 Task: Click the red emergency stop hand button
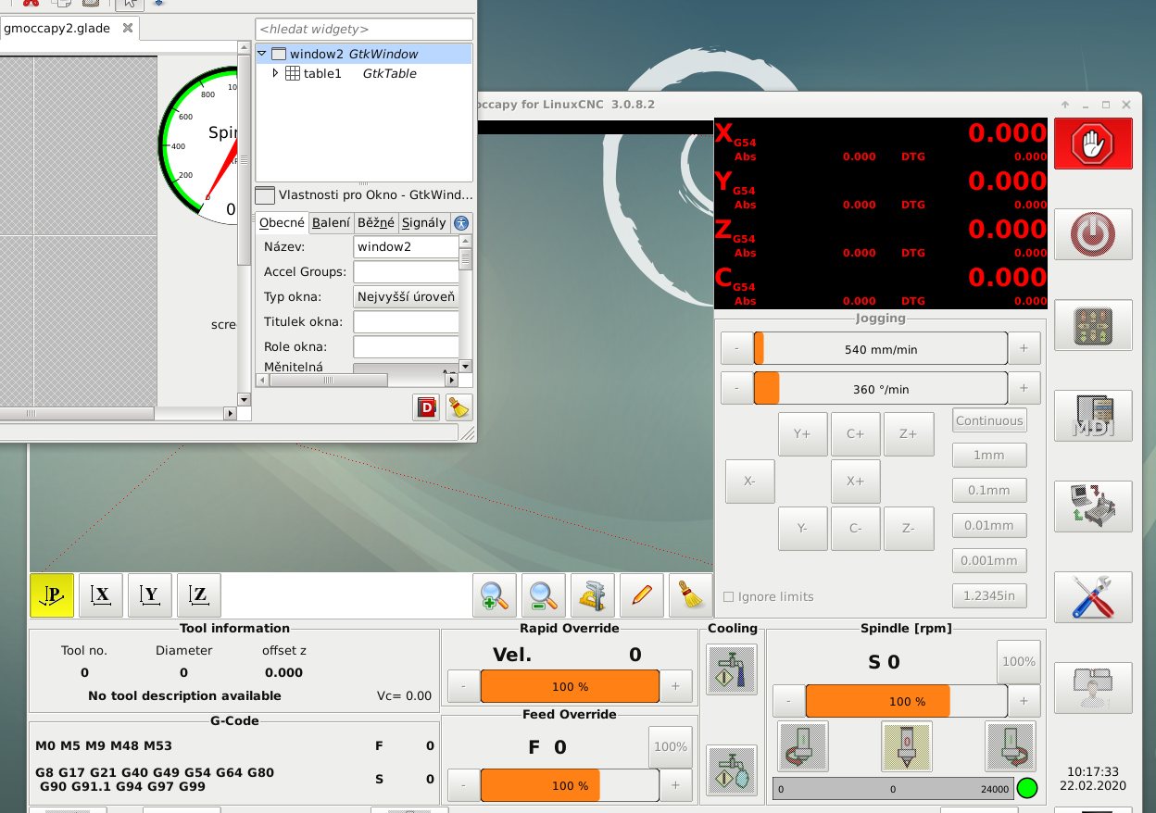[1093, 144]
